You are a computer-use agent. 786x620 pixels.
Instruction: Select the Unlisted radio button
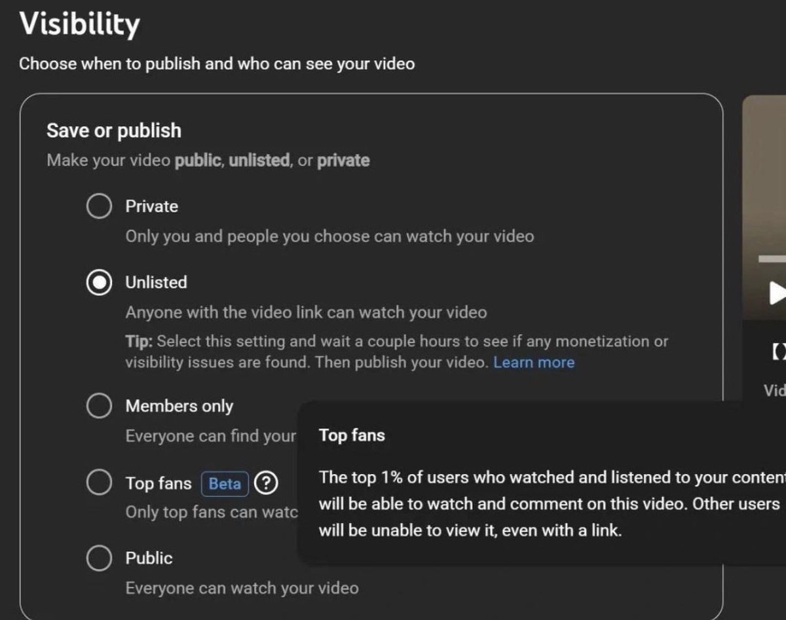(x=99, y=283)
